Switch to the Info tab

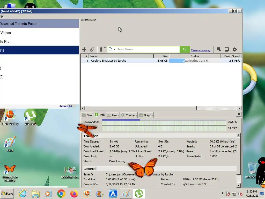100,115
